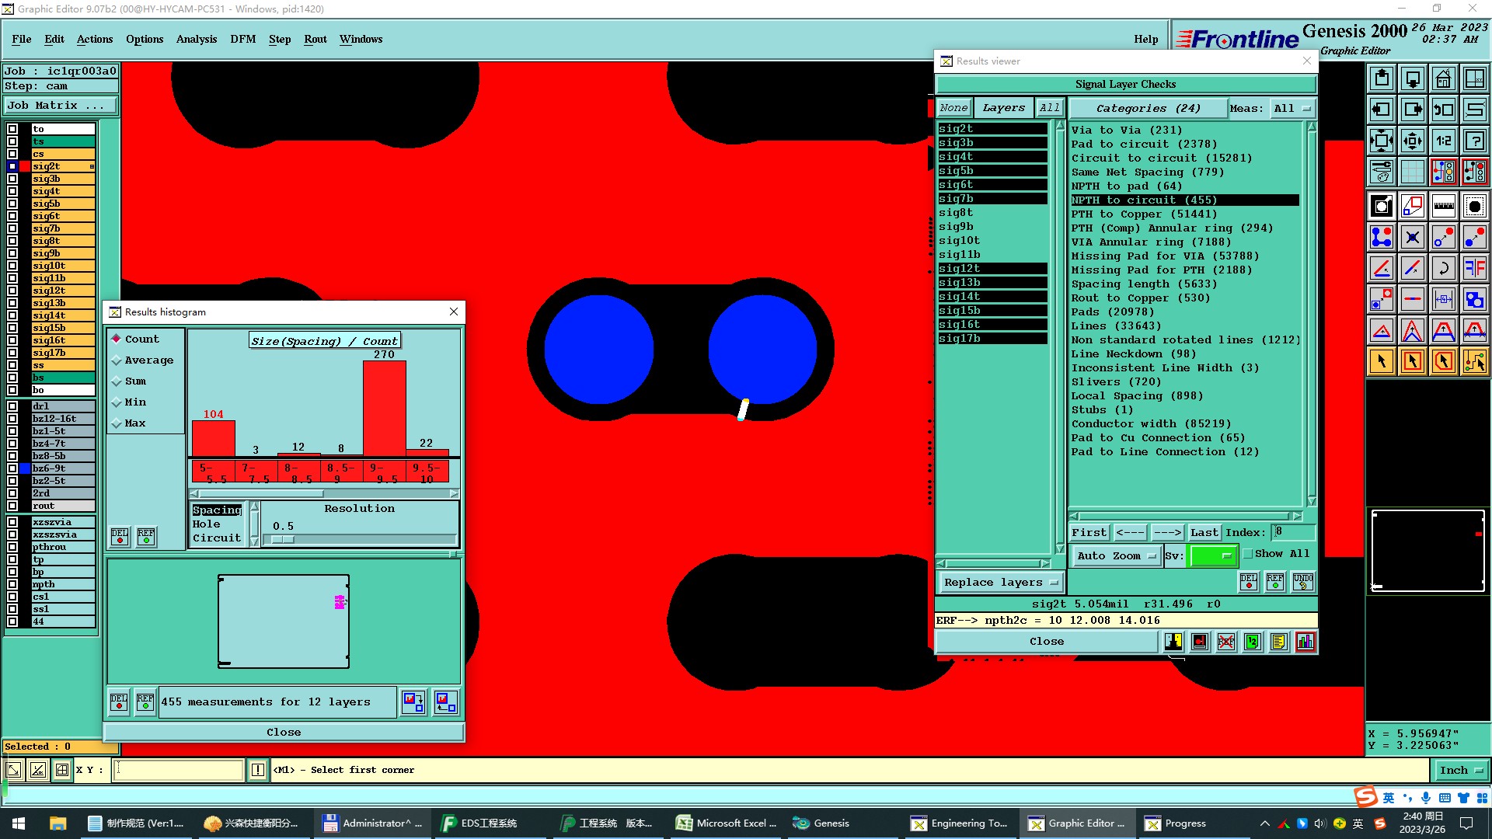Click the Index input field
Image resolution: width=1492 pixels, height=839 pixels.
pos(1292,532)
